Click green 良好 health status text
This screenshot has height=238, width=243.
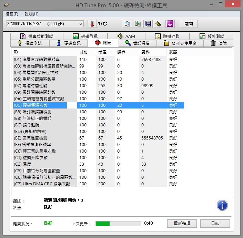coord(48,223)
